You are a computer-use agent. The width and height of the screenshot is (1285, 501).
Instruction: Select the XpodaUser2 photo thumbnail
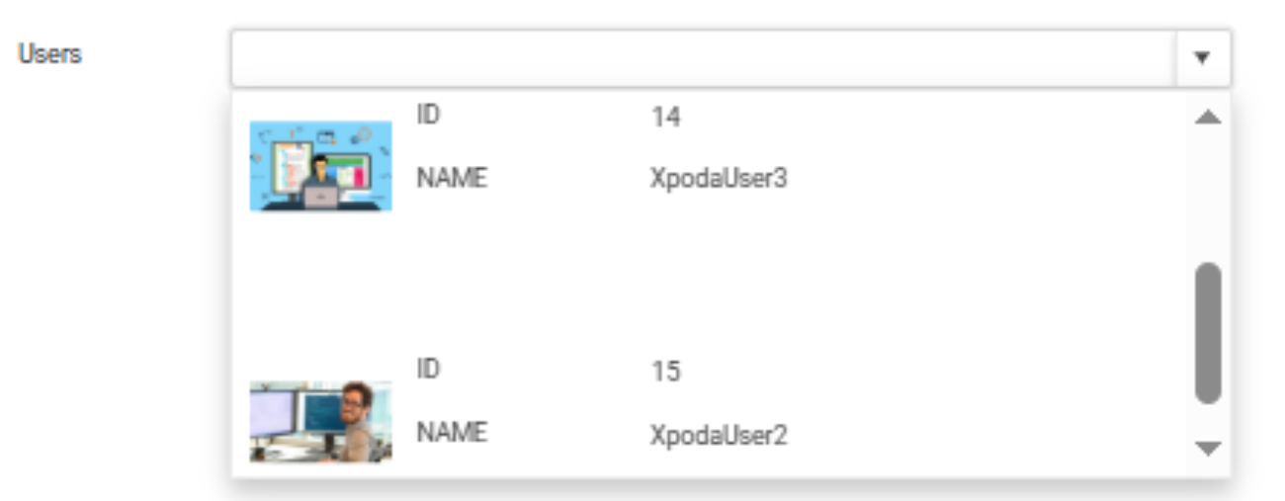click(x=320, y=422)
